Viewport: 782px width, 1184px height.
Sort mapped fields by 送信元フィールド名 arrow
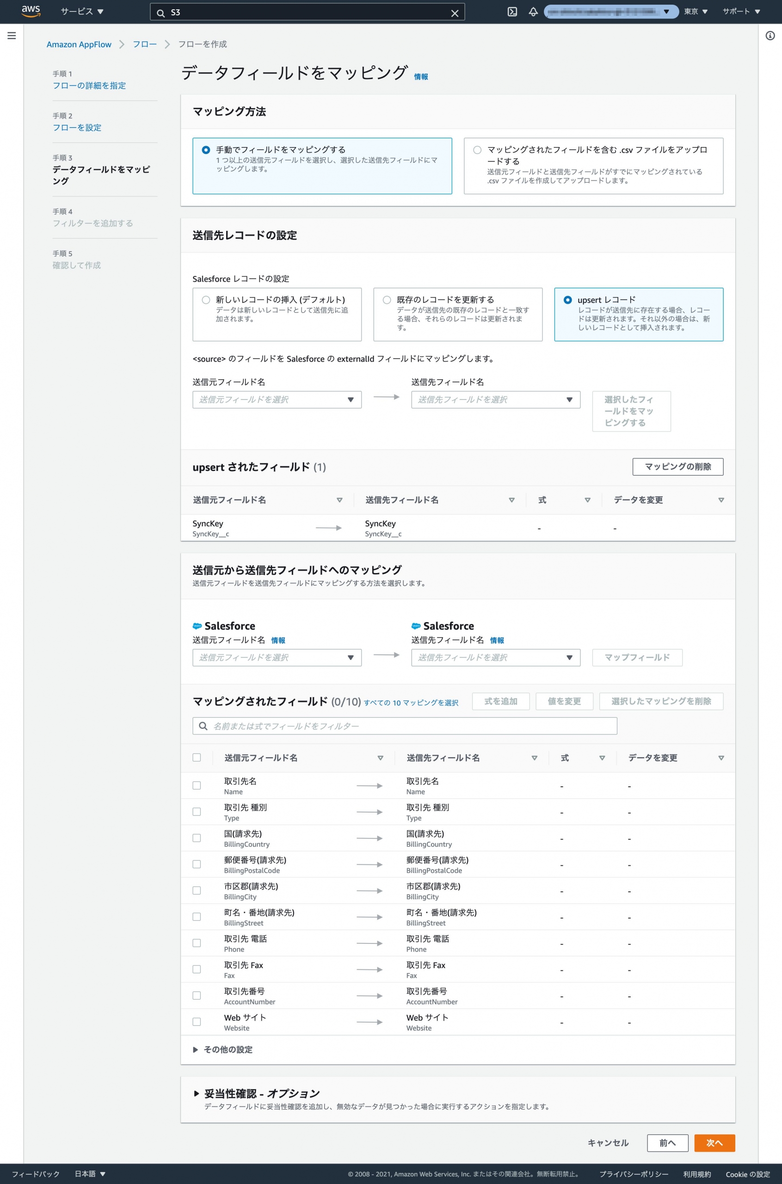380,758
